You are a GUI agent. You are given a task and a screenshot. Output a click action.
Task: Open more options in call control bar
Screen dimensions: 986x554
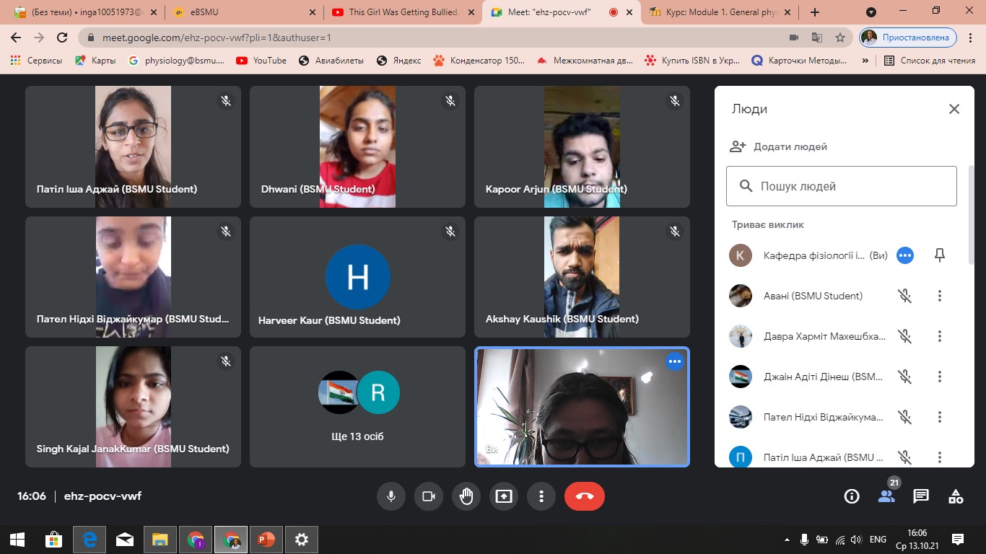541,496
